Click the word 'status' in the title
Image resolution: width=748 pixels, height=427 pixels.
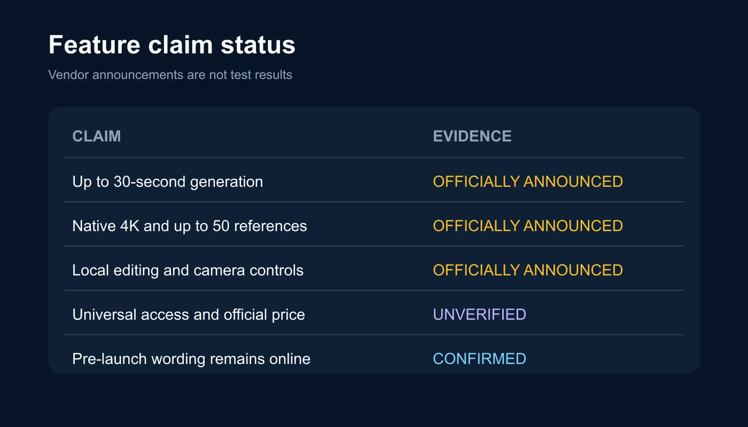(259, 45)
